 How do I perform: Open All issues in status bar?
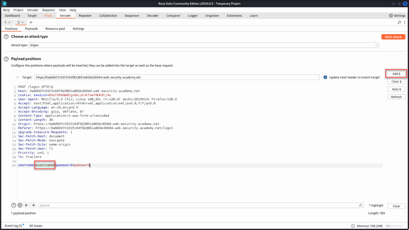click(36, 226)
